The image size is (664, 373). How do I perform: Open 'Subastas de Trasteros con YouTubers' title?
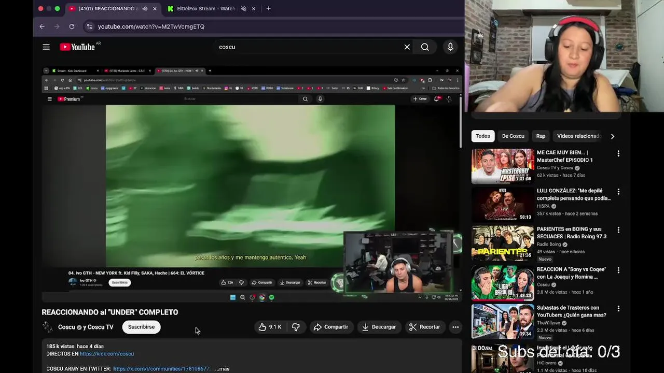[572, 311]
